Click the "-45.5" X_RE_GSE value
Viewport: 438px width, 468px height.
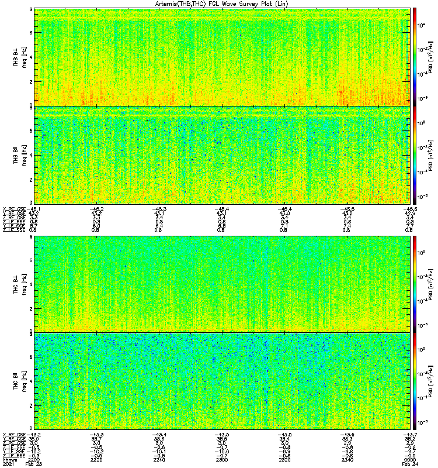pos(347,209)
